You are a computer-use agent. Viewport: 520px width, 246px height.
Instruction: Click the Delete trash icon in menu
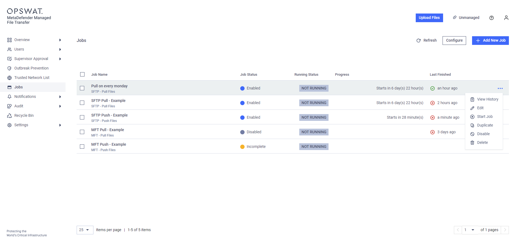[472, 143]
